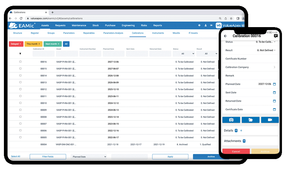Click the logout icon in blue header

coord(211,26)
